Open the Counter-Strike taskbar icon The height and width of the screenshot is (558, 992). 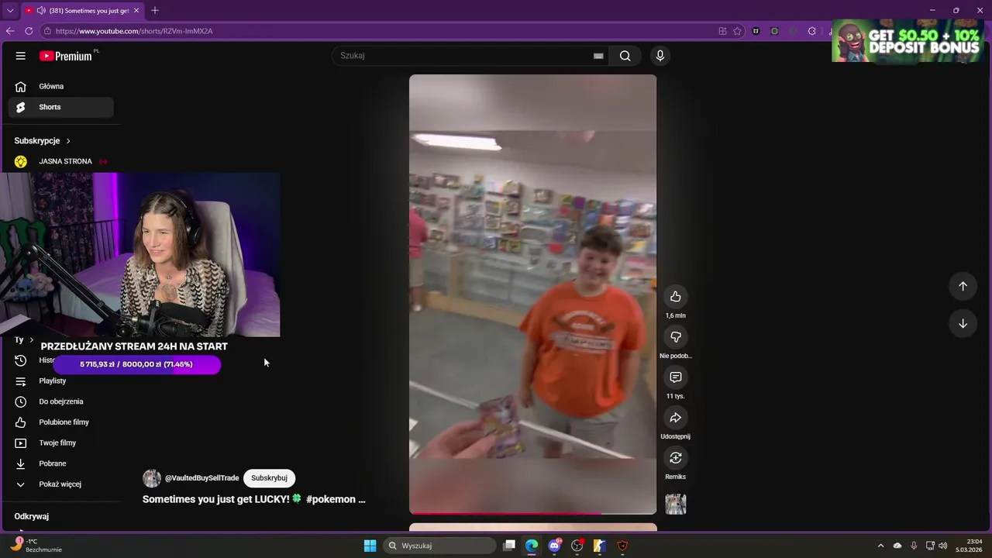(x=599, y=546)
